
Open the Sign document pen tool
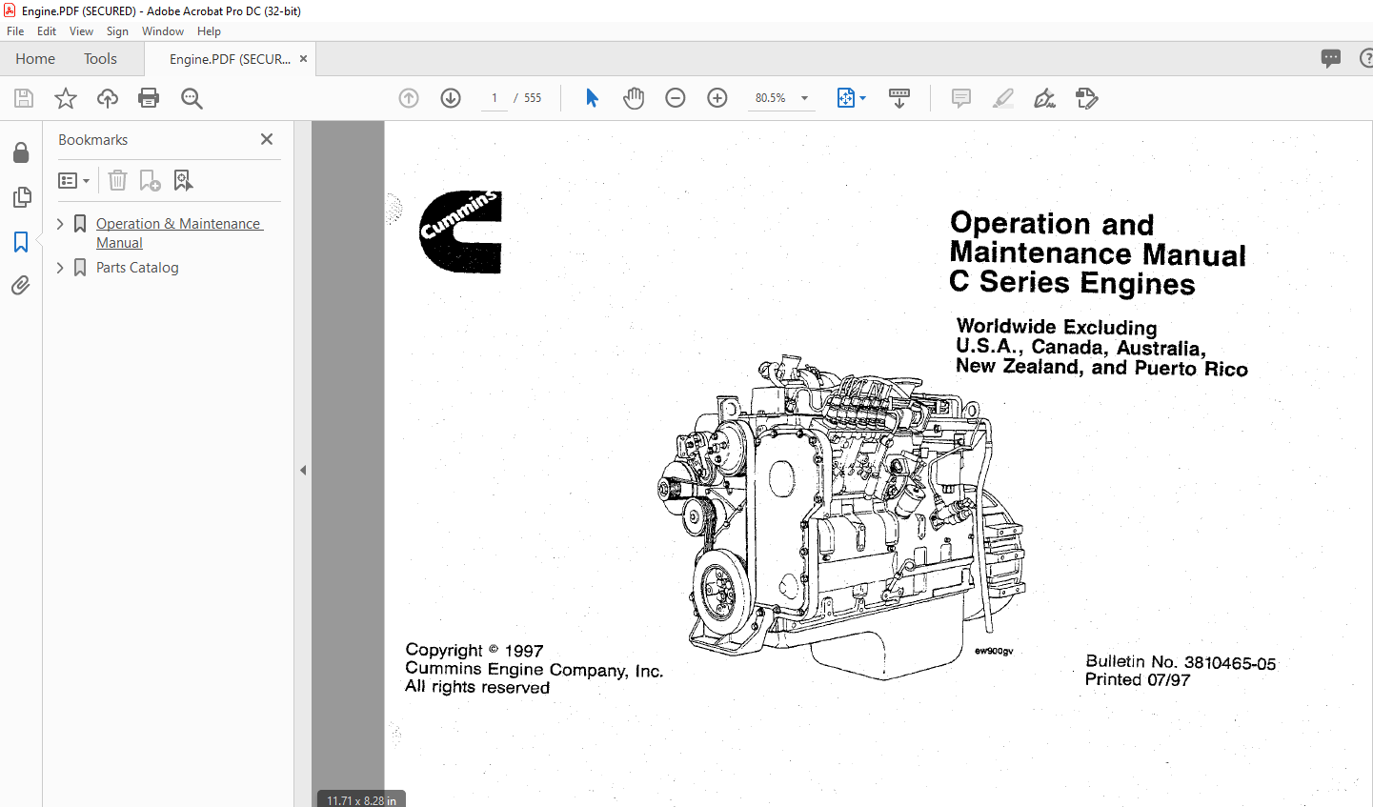pos(1044,98)
